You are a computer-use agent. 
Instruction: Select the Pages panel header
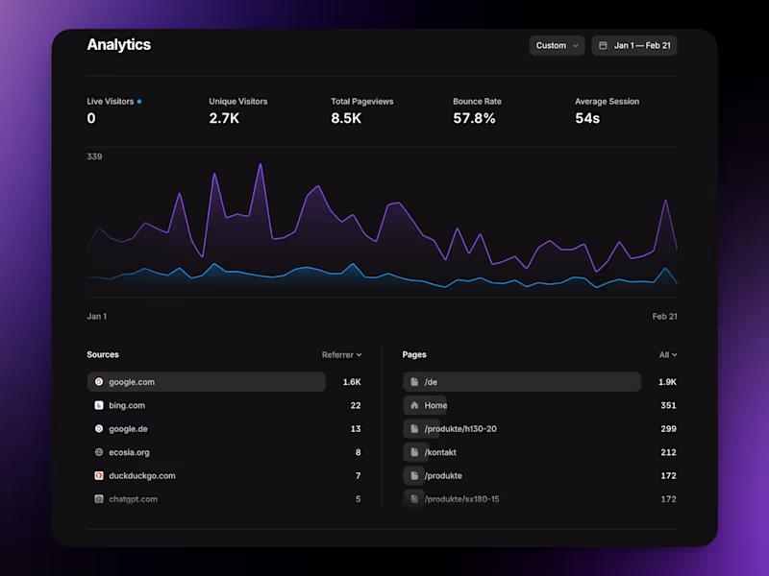[x=414, y=354]
